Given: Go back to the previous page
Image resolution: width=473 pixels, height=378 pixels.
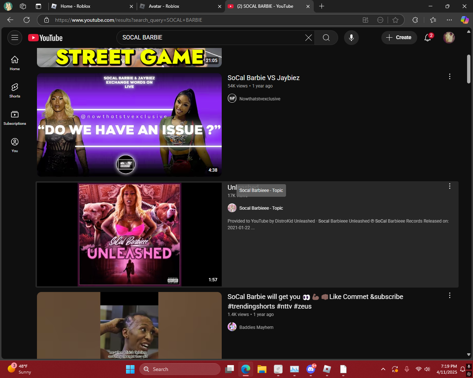Looking at the screenshot, I should pyautogui.click(x=10, y=20).
